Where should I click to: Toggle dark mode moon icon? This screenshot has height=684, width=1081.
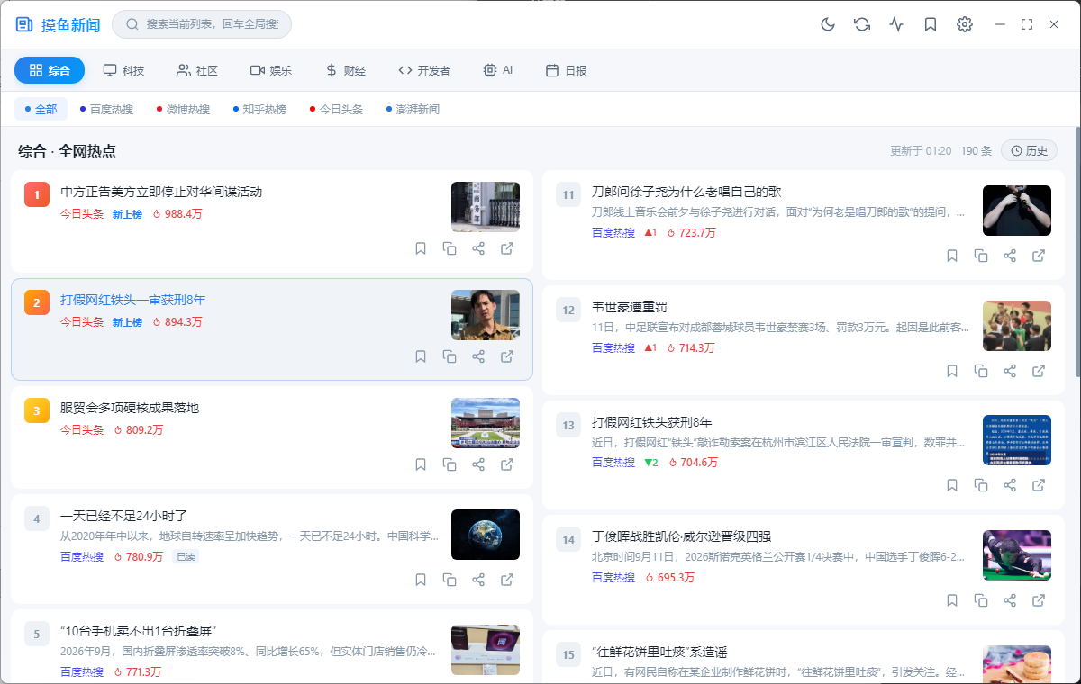click(828, 24)
